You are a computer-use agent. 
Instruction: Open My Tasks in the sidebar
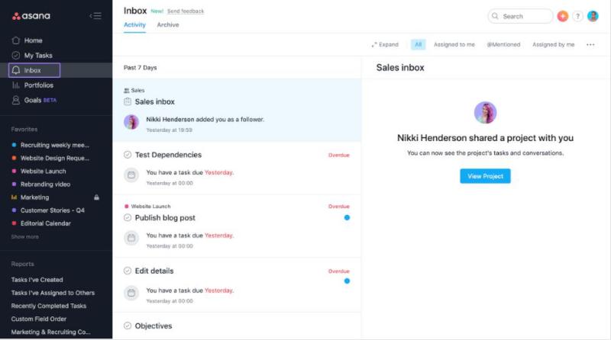pos(38,55)
